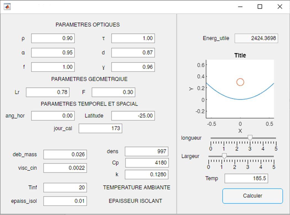
Task: Focus the d field with 0.87
Action: 133,52
